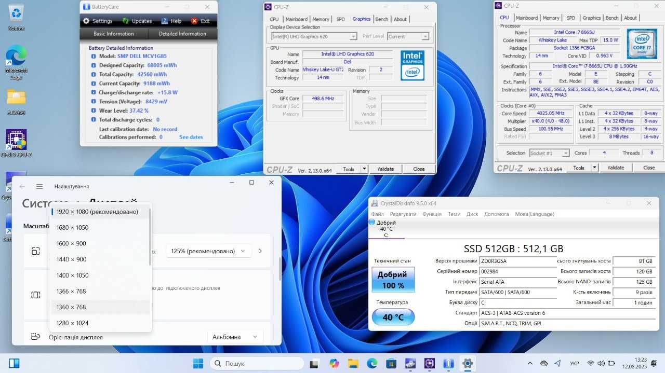Click Validate in right CPU-Z window

pos(616,168)
